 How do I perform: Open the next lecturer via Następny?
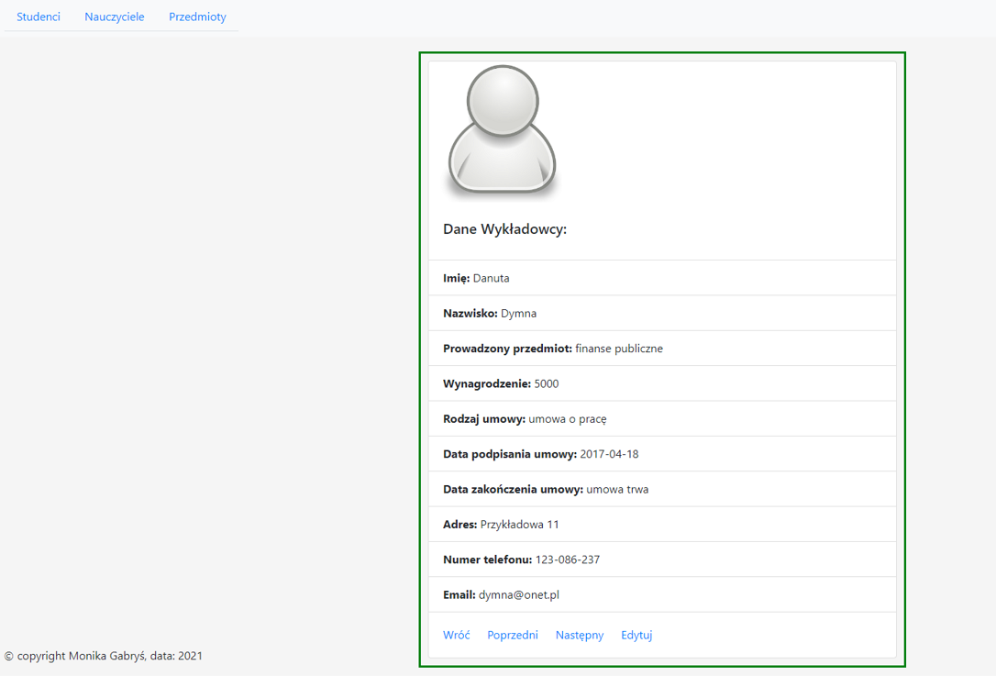(x=580, y=634)
